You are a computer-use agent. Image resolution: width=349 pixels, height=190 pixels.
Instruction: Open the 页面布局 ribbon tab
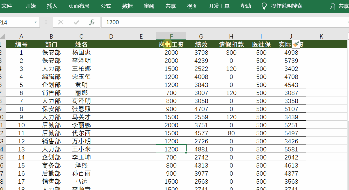pyautogui.click(x=79, y=6)
